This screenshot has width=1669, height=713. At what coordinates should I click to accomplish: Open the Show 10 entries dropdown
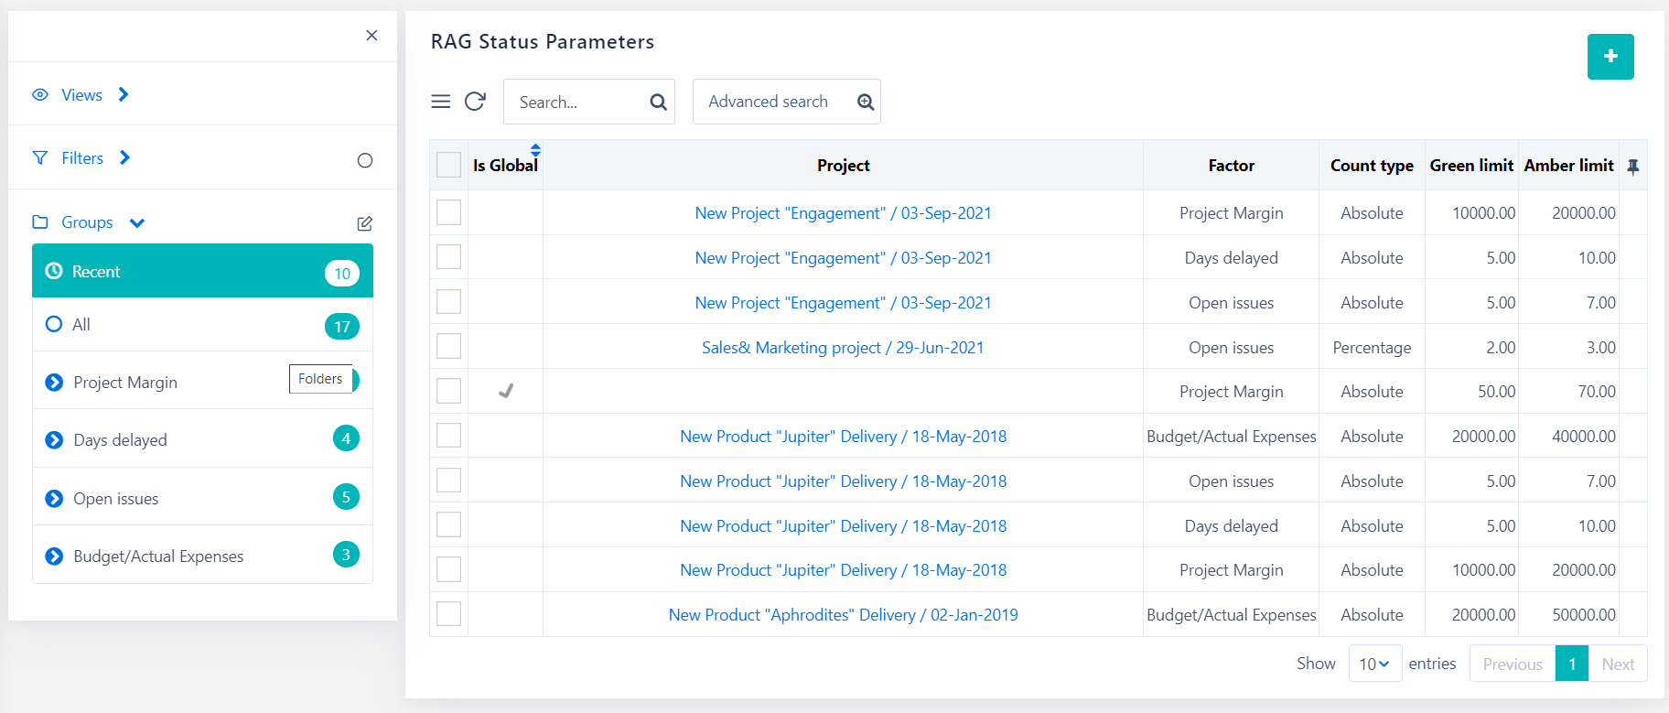tap(1373, 664)
